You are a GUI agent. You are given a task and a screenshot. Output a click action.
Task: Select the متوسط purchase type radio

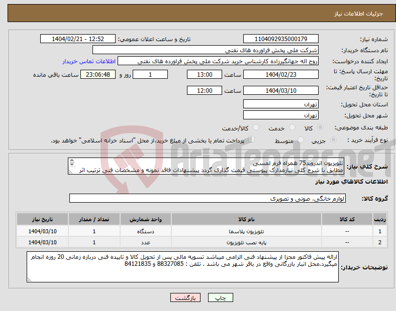tap(301, 140)
